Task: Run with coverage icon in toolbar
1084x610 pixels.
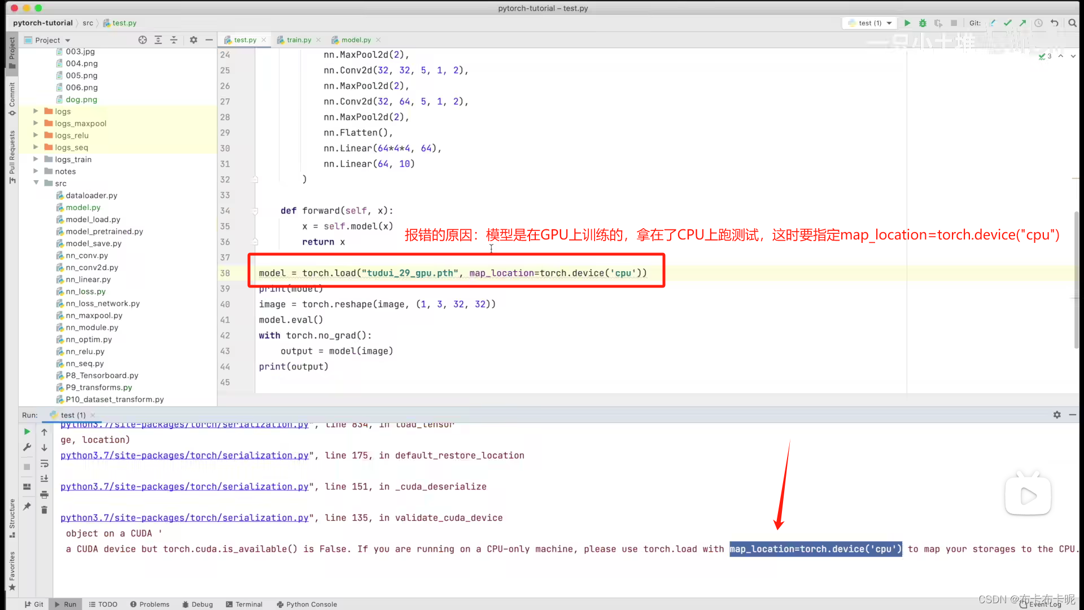Action: coord(938,23)
